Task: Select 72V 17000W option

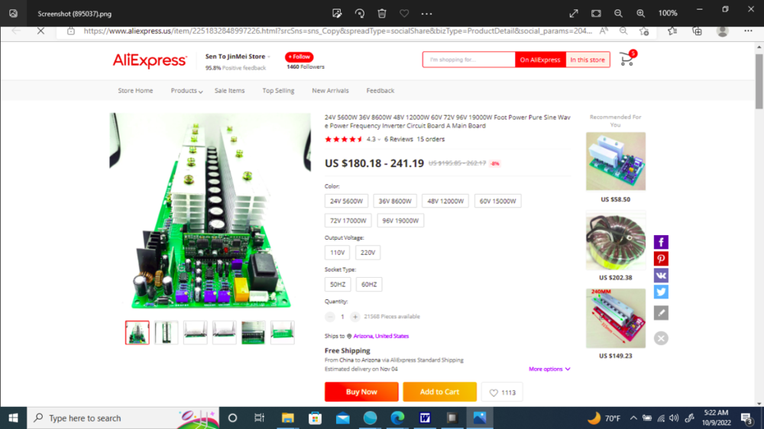Action: (348, 220)
